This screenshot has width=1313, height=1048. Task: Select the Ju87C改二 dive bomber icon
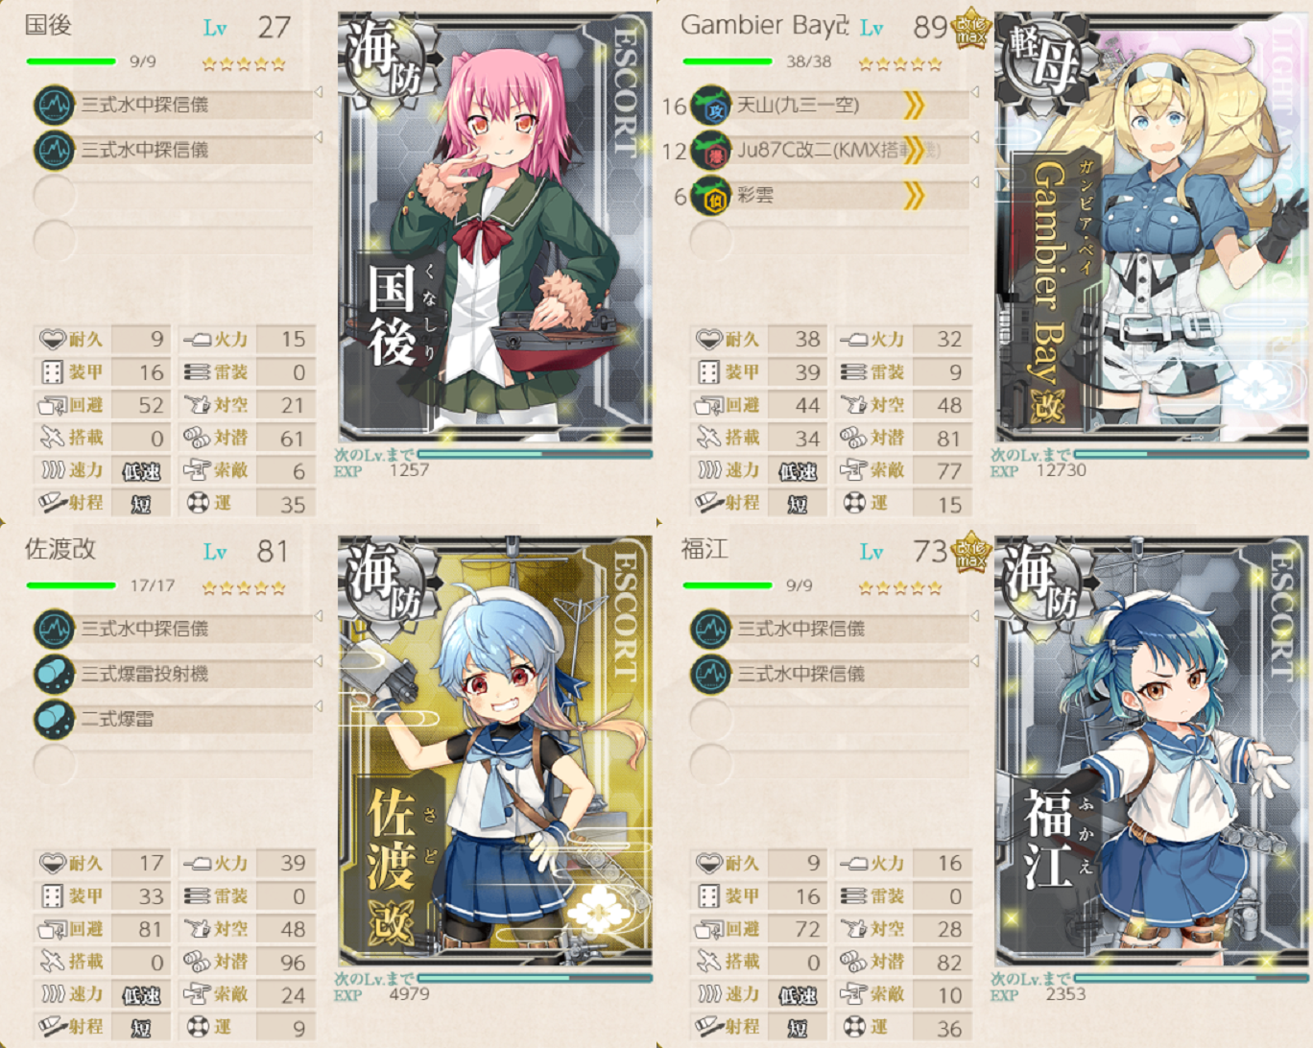pyautogui.click(x=711, y=150)
